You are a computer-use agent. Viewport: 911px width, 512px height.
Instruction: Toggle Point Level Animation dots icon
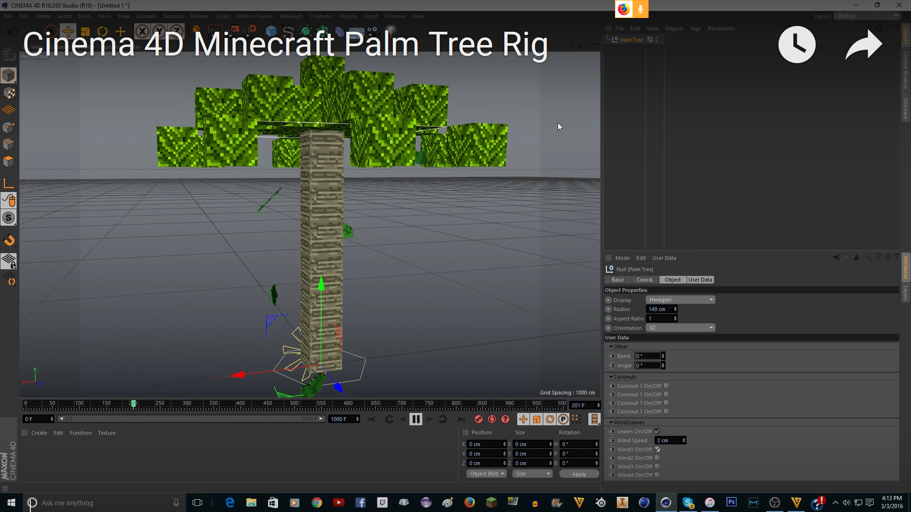click(576, 419)
